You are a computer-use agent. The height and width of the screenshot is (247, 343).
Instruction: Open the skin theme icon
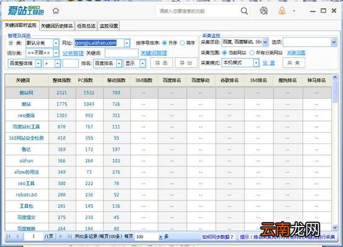pos(264,11)
